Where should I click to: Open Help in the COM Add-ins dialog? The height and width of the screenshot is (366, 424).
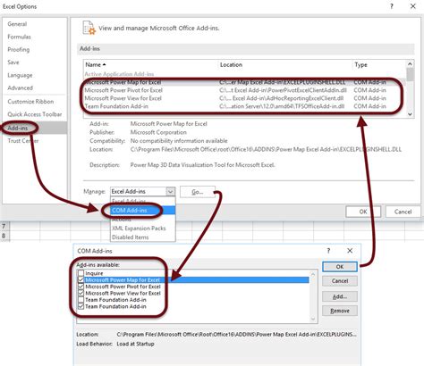pyautogui.click(x=328, y=251)
